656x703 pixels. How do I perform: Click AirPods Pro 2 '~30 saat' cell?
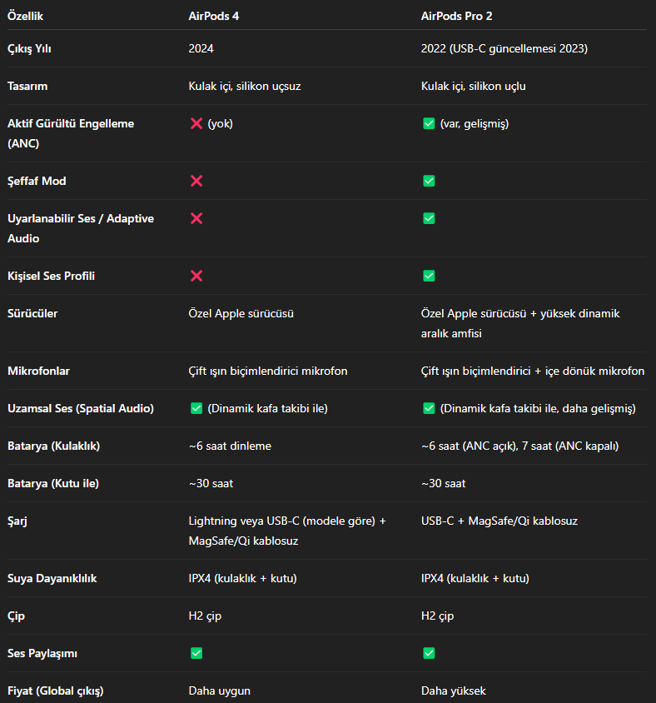(x=443, y=484)
